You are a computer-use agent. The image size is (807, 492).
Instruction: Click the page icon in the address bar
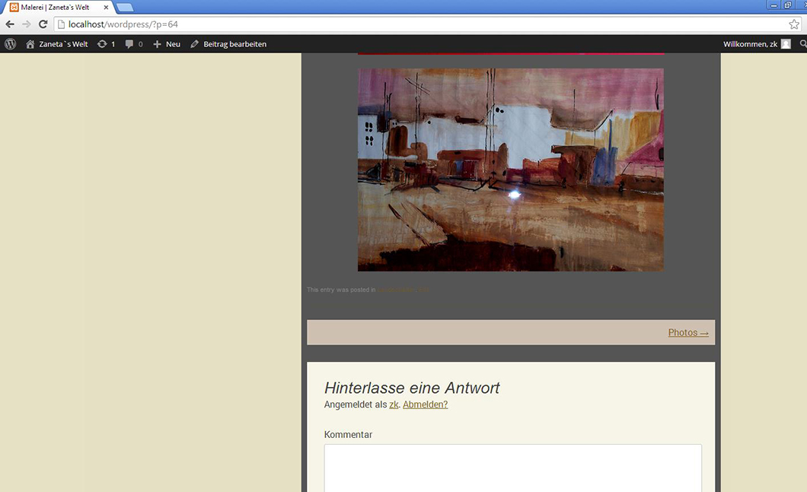tap(61, 24)
